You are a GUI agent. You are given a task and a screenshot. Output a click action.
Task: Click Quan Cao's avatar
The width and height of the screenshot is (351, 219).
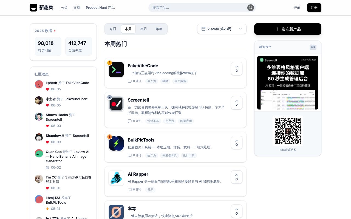tap(39, 153)
